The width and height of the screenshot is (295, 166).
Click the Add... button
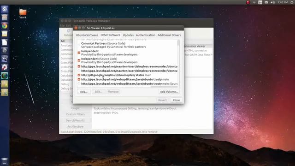coord(84,92)
